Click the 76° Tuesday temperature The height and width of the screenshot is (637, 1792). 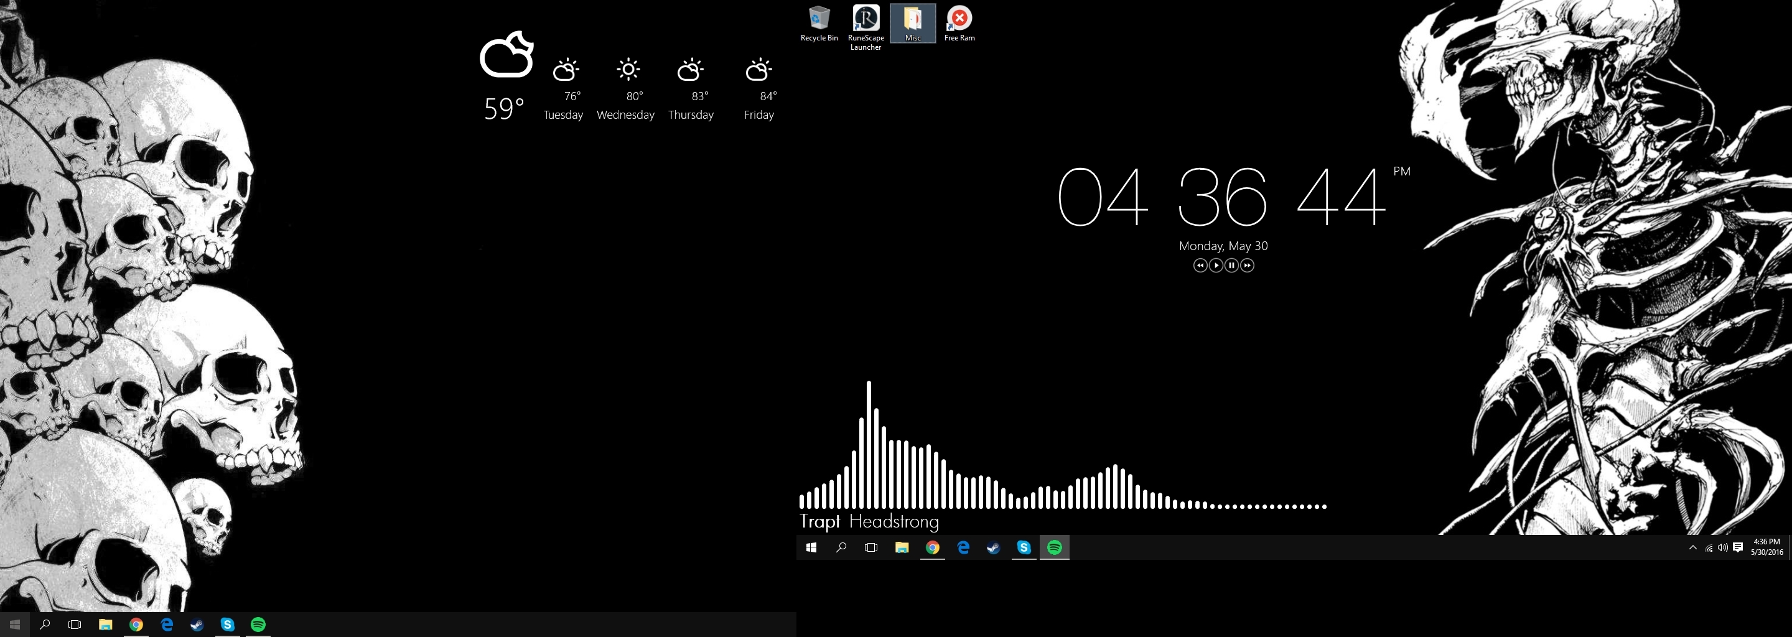point(572,96)
